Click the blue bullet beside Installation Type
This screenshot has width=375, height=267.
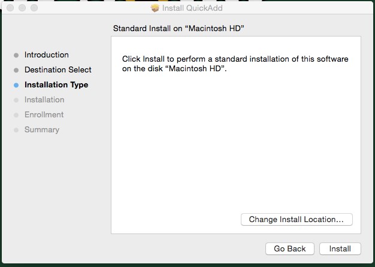click(16, 85)
